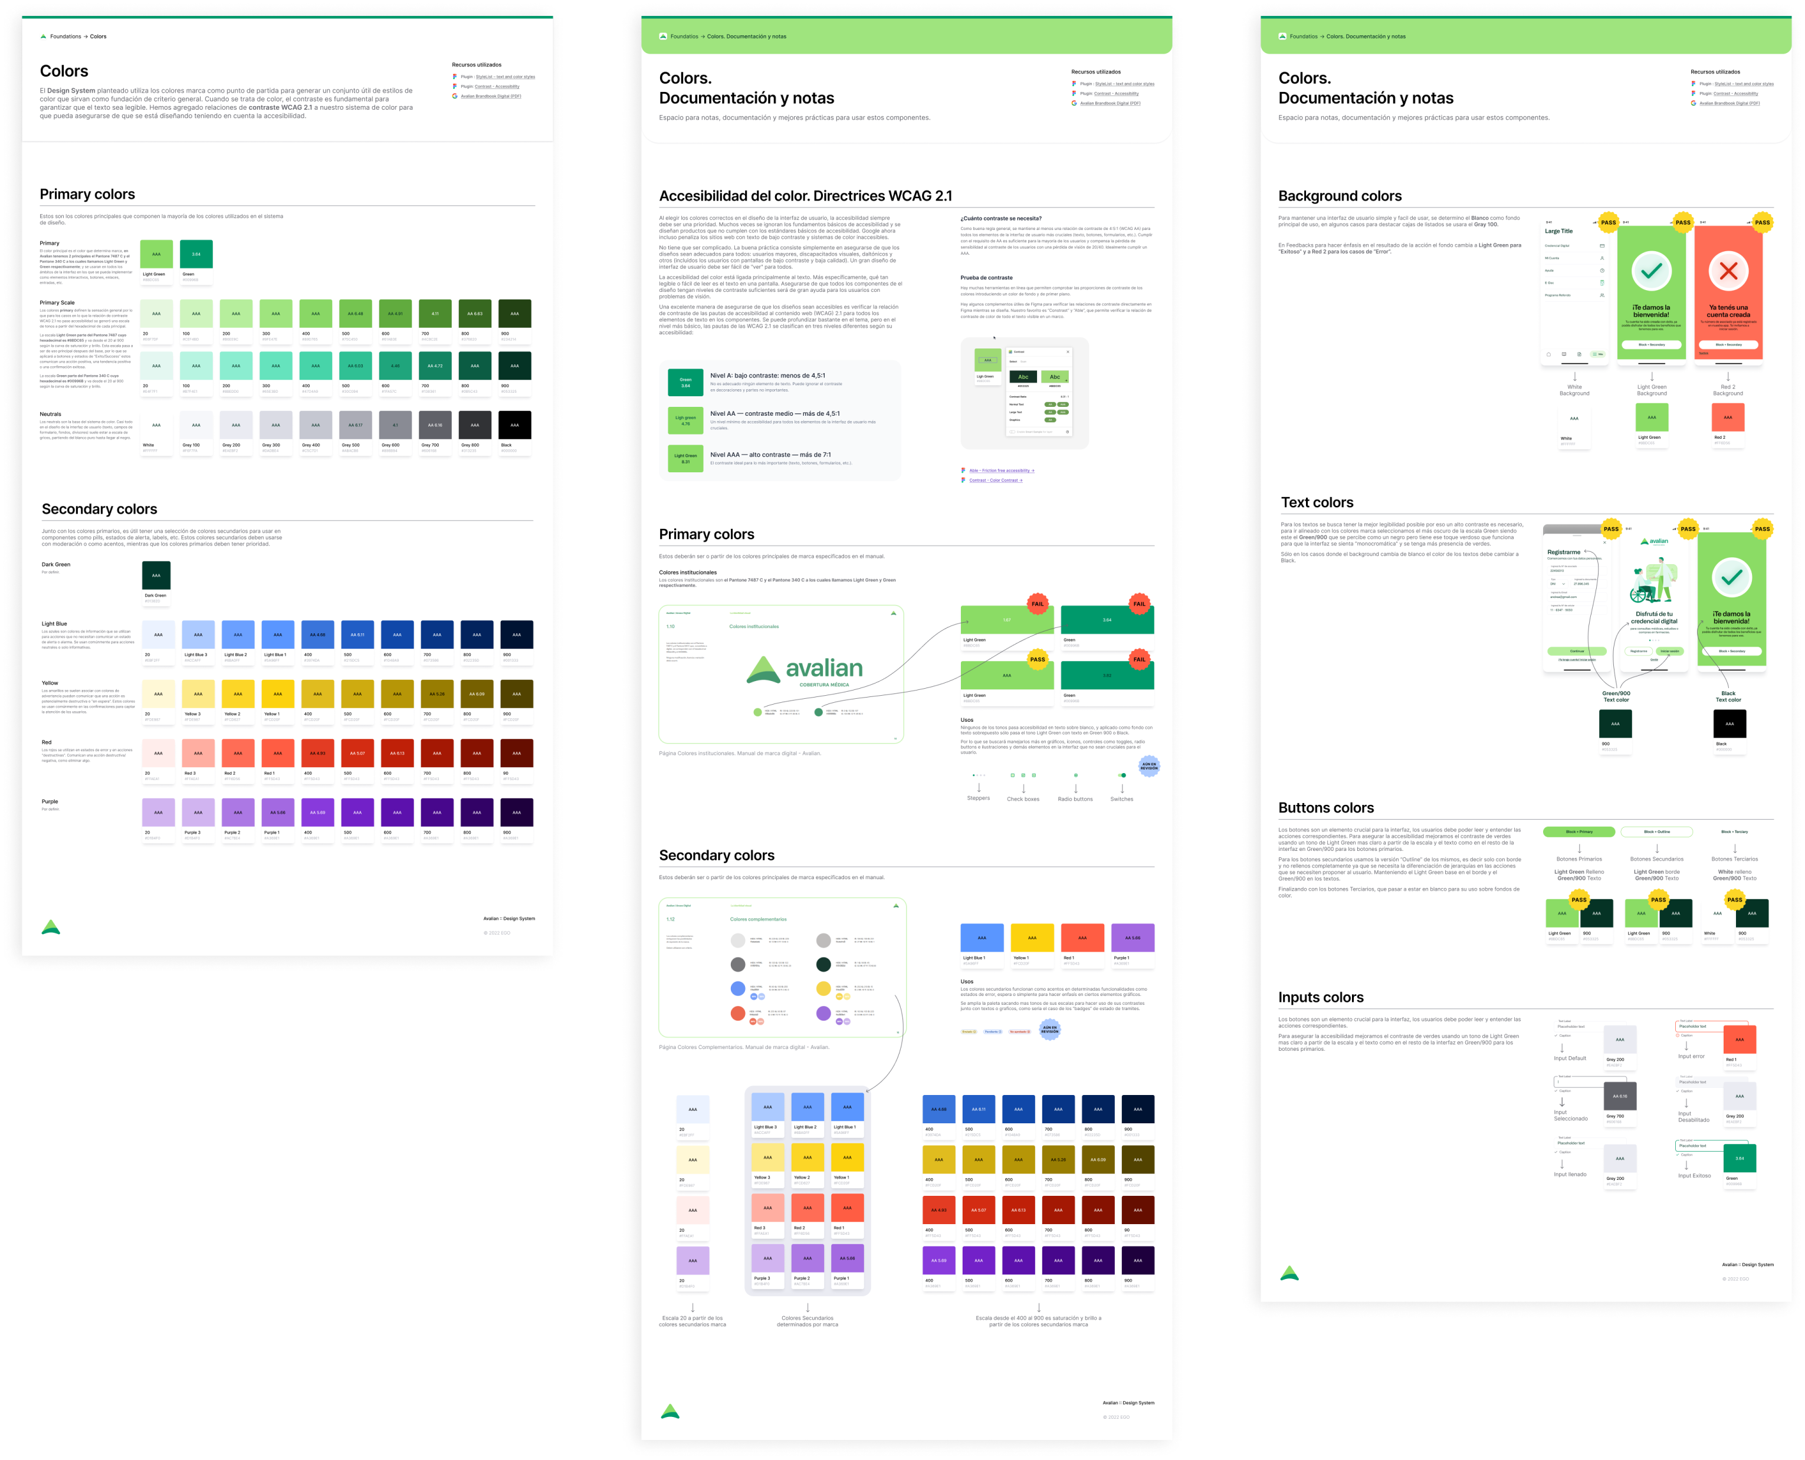Screen dimensions: 1805x1460
Task: Select the Dark Green swatch under Secondary colors
Action: click(x=156, y=576)
